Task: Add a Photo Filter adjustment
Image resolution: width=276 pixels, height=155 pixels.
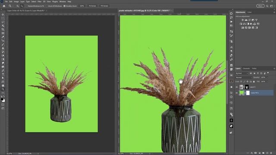Action: click(x=251, y=24)
